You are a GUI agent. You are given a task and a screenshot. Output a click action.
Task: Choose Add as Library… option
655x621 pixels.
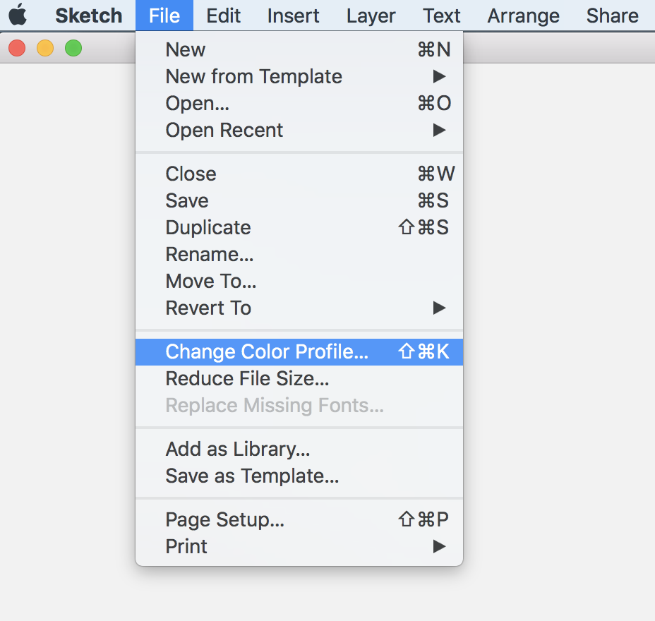pyautogui.click(x=299, y=449)
